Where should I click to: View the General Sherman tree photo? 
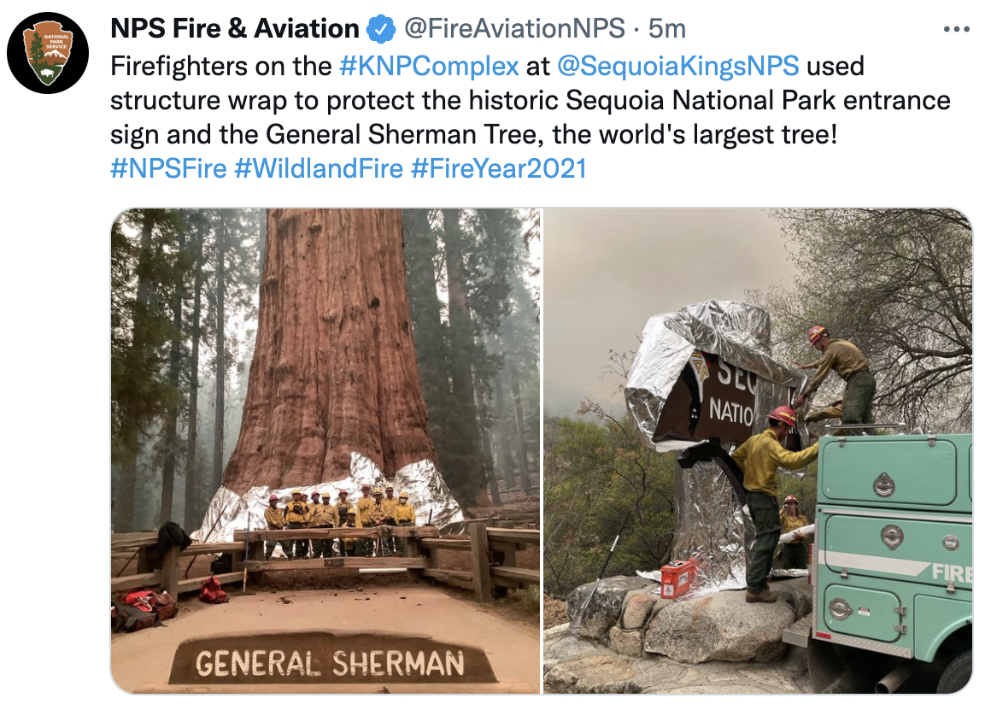(x=325, y=451)
